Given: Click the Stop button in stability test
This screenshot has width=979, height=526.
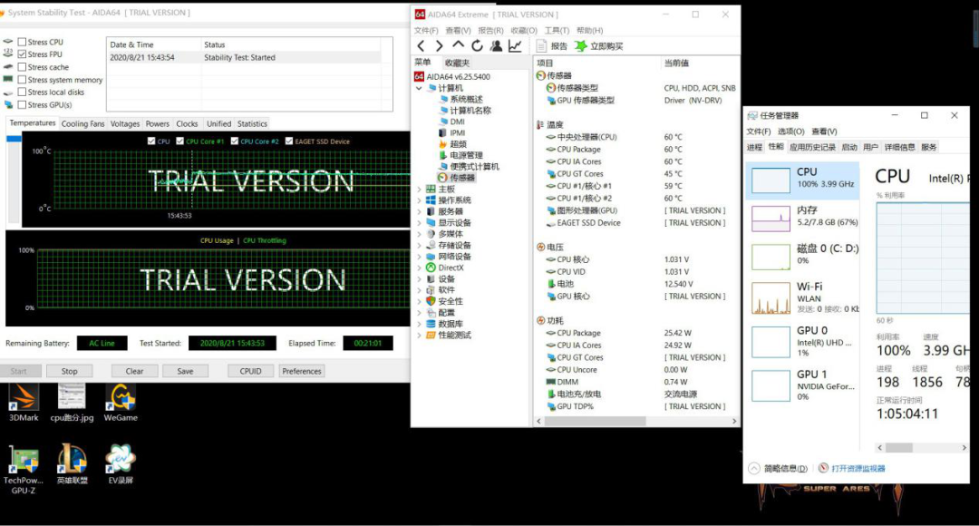Looking at the screenshot, I should coord(69,371).
